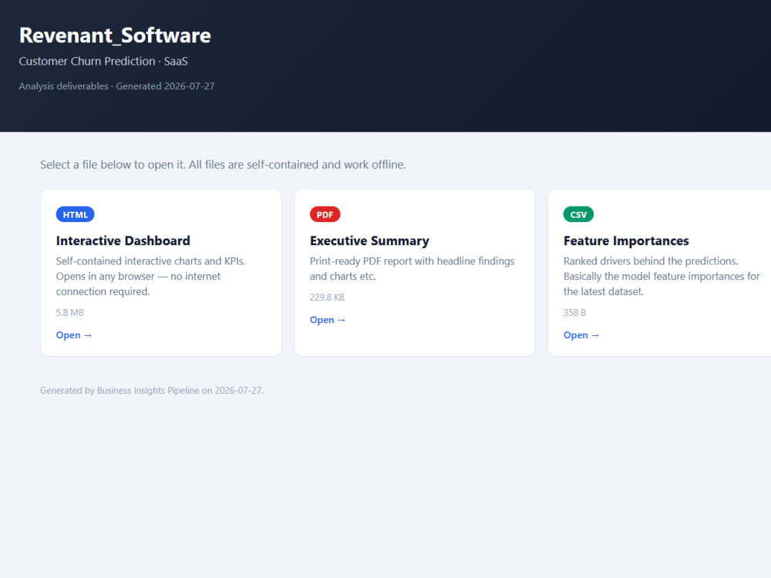Select the Interactive Dashboard card title

point(123,240)
